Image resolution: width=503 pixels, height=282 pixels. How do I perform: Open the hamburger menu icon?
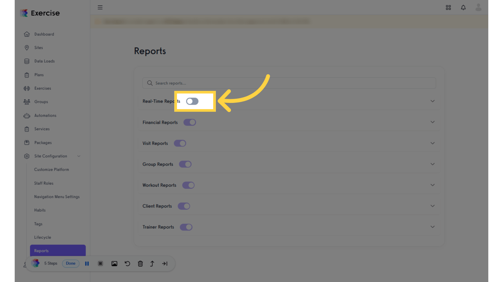point(100,7)
